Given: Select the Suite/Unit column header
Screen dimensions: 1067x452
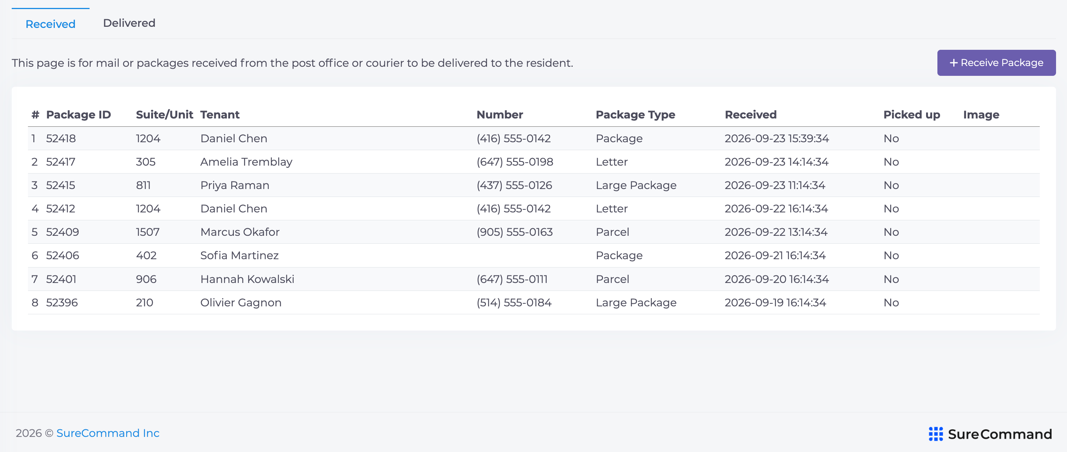Looking at the screenshot, I should pos(164,115).
